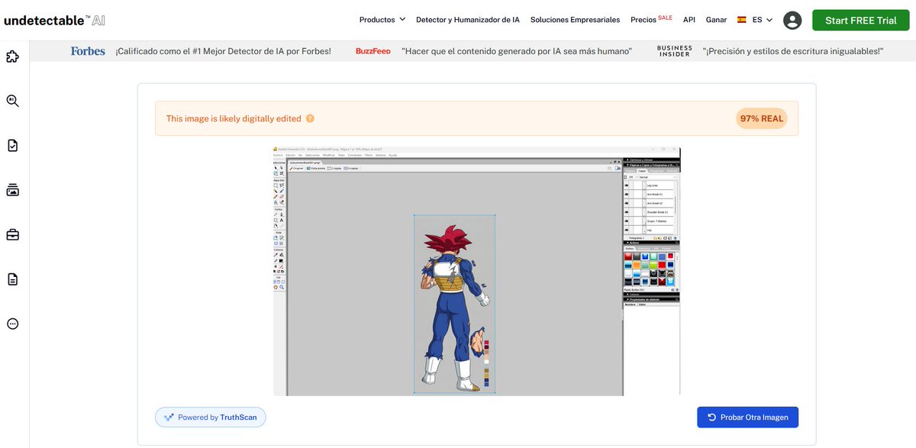Image resolution: width=916 pixels, height=448 pixels.
Task: Open the puzzle piece extensions sidebar icon
Action: 12,56
